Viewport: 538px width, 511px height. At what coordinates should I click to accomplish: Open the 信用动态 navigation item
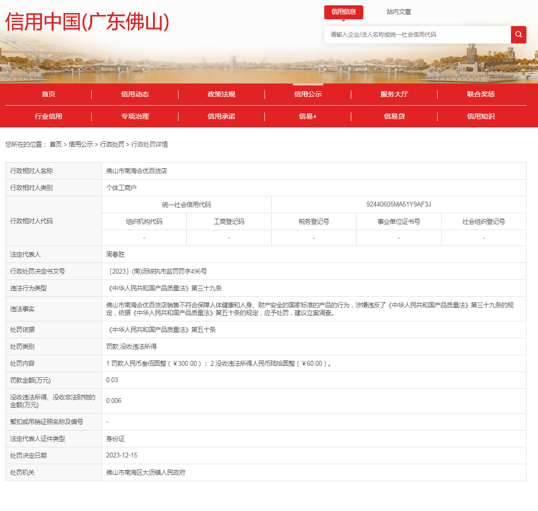tap(135, 94)
